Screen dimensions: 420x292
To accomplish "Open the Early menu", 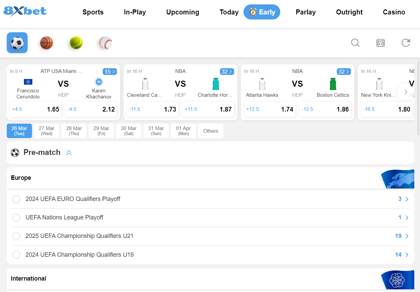I will [262, 12].
